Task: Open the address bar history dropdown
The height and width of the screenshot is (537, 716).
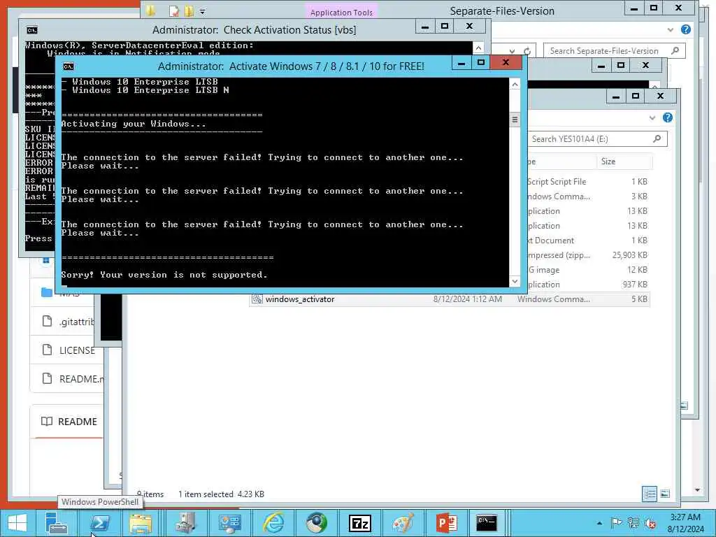Action: (x=513, y=51)
